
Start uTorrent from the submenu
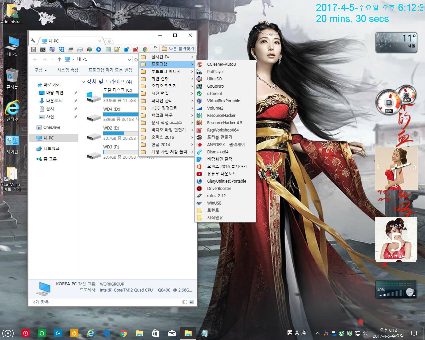pos(225,94)
